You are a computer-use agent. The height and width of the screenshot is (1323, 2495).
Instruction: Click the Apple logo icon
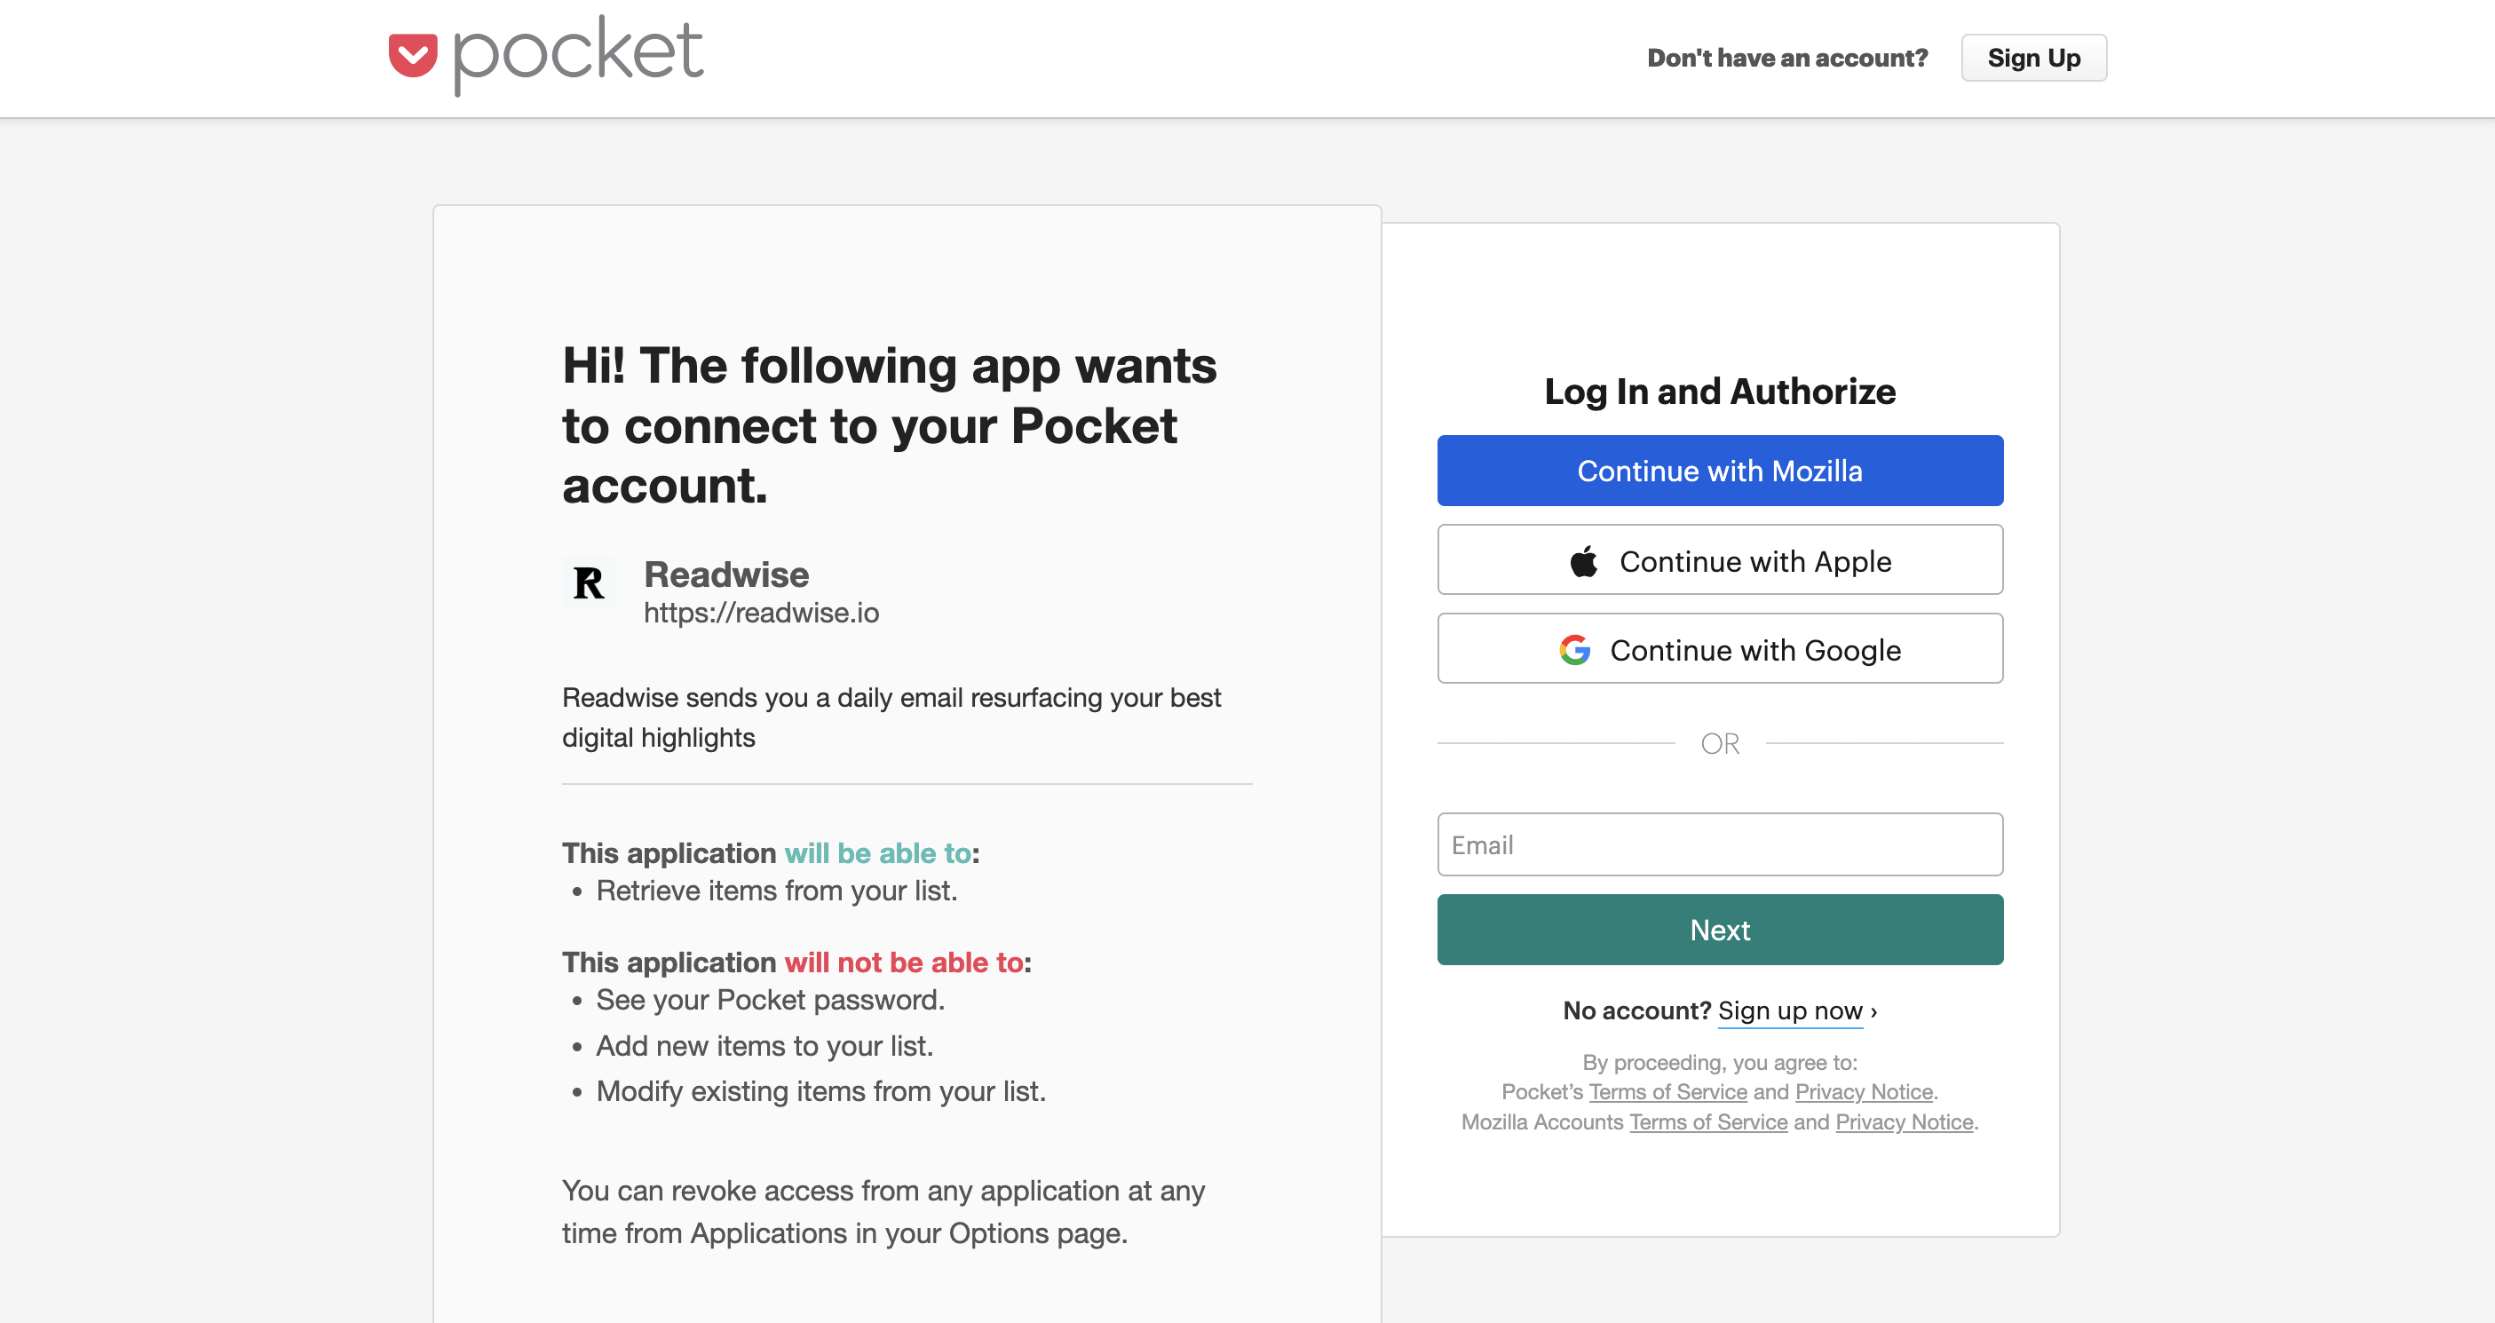pos(1584,561)
